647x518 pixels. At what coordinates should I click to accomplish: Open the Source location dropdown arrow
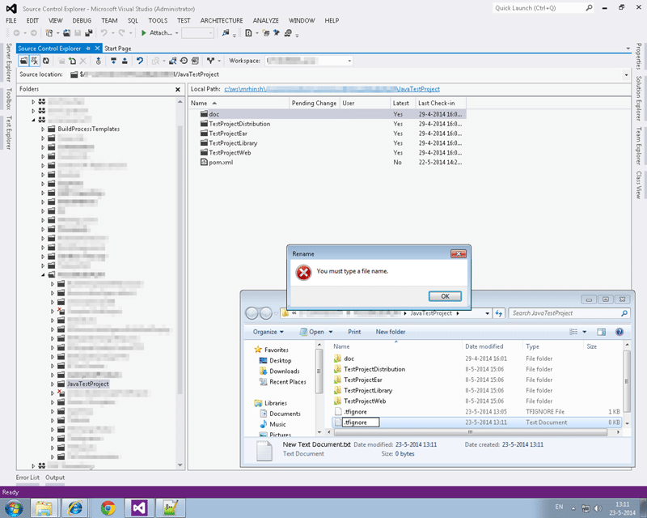click(626, 74)
